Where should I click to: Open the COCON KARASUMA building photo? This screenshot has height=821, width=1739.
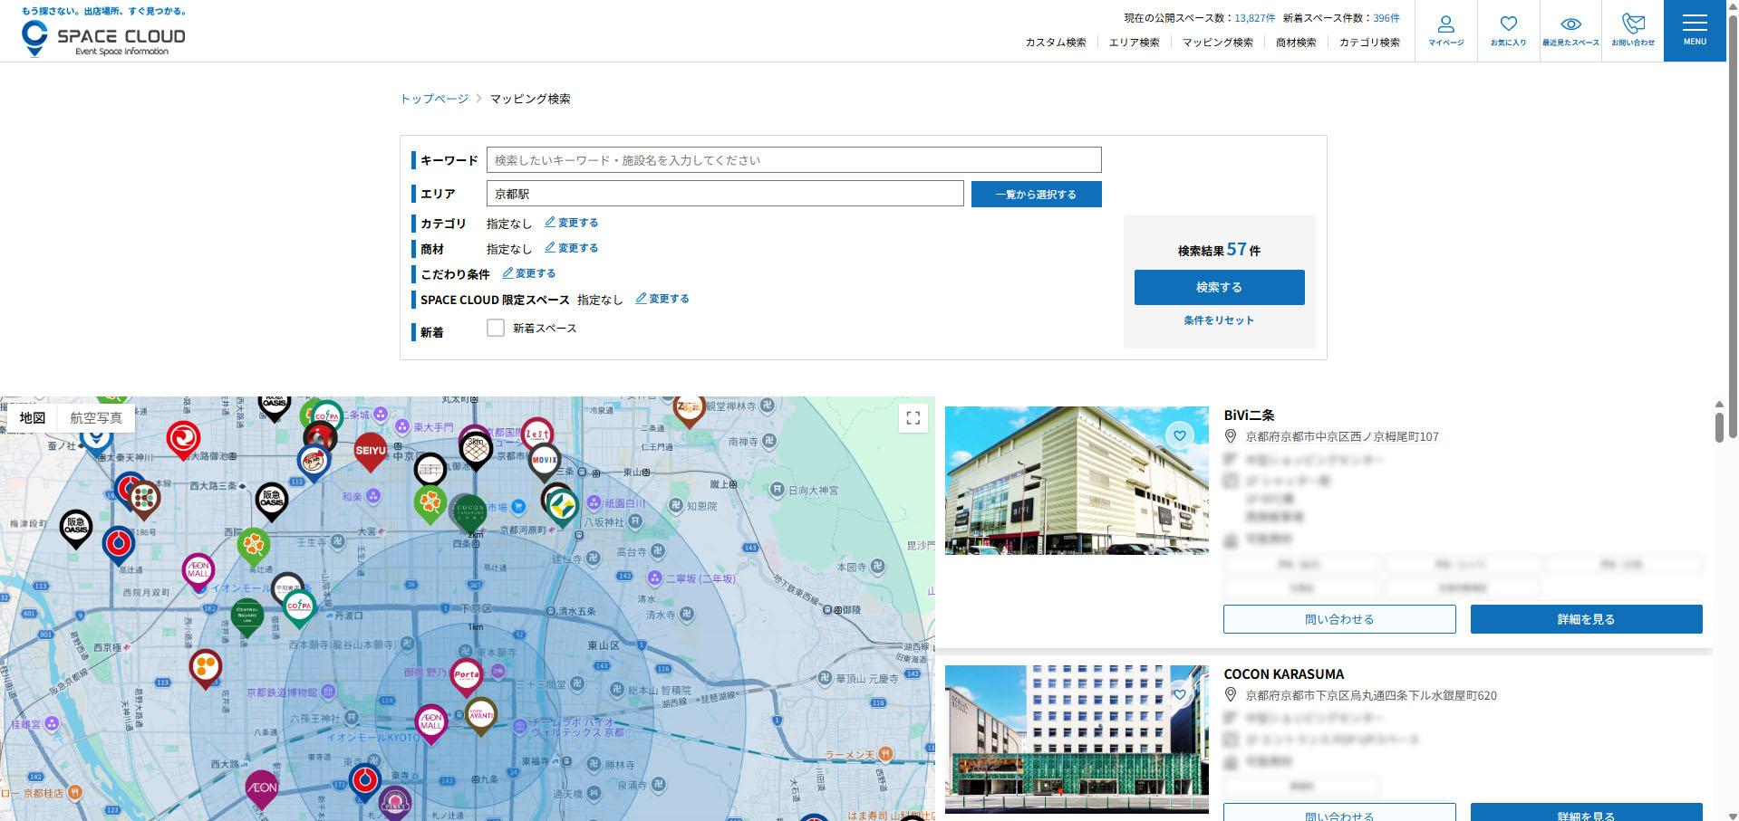coord(1077,740)
